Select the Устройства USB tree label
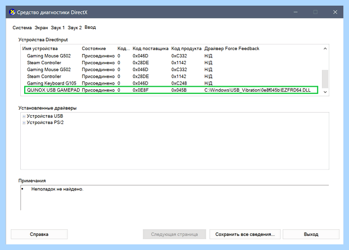349x250 pixels. (44, 116)
